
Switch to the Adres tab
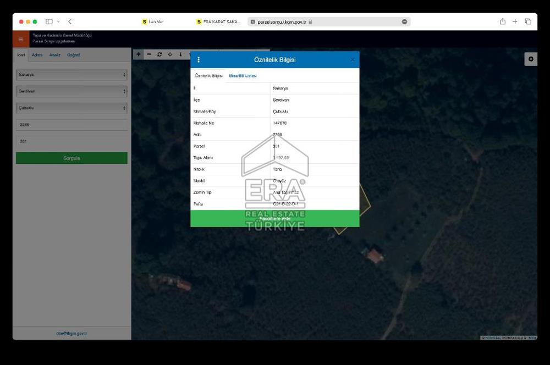click(37, 55)
